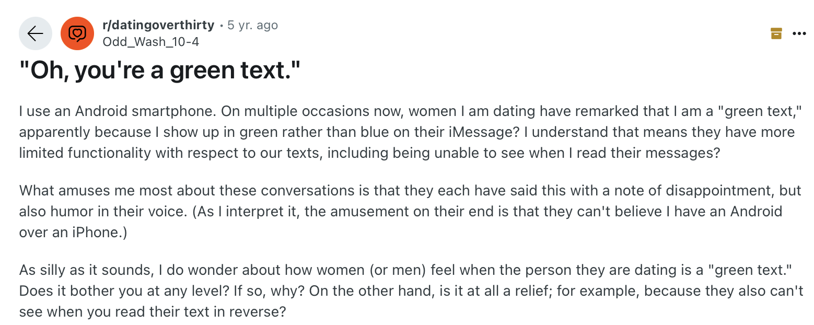Click the paragraph starting "As silly as it sounds"
The image size is (814, 325).
tap(408, 291)
